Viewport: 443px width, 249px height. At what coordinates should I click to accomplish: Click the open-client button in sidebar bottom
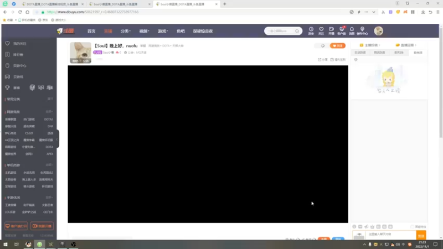pos(16,226)
